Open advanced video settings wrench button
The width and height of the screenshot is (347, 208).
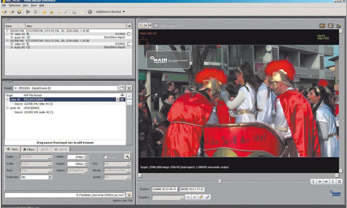[x=127, y=157]
